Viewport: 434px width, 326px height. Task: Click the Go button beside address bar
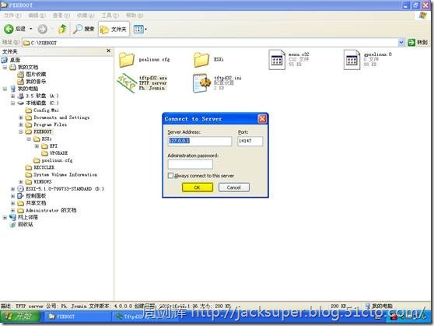[x=418, y=42]
